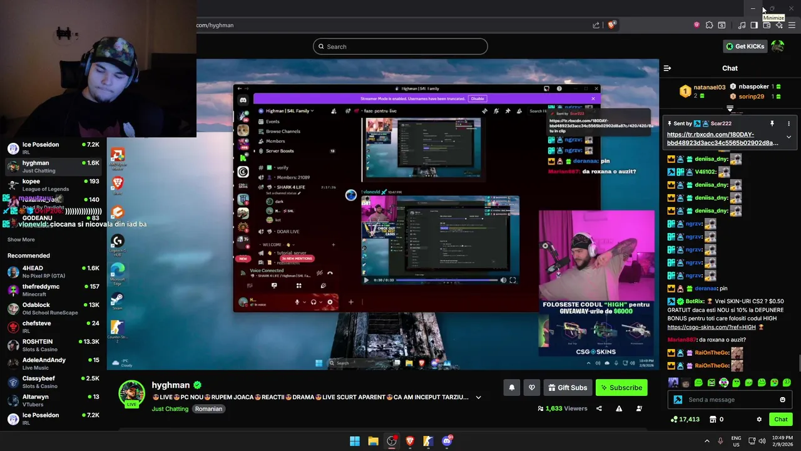Image resolution: width=801 pixels, height=451 pixels.
Task: Insert the green headphones emote
Action: point(723,383)
